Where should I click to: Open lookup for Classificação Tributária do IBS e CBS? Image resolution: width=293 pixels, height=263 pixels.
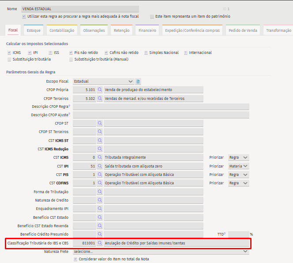[100, 243]
